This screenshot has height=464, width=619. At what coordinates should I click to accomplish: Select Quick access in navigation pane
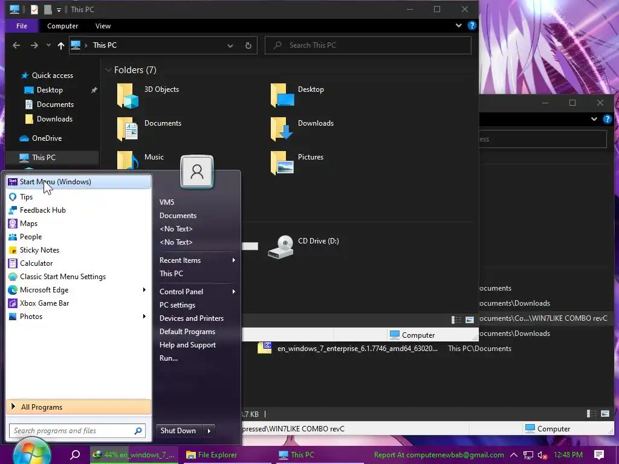pyautogui.click(x=53, y=76)
